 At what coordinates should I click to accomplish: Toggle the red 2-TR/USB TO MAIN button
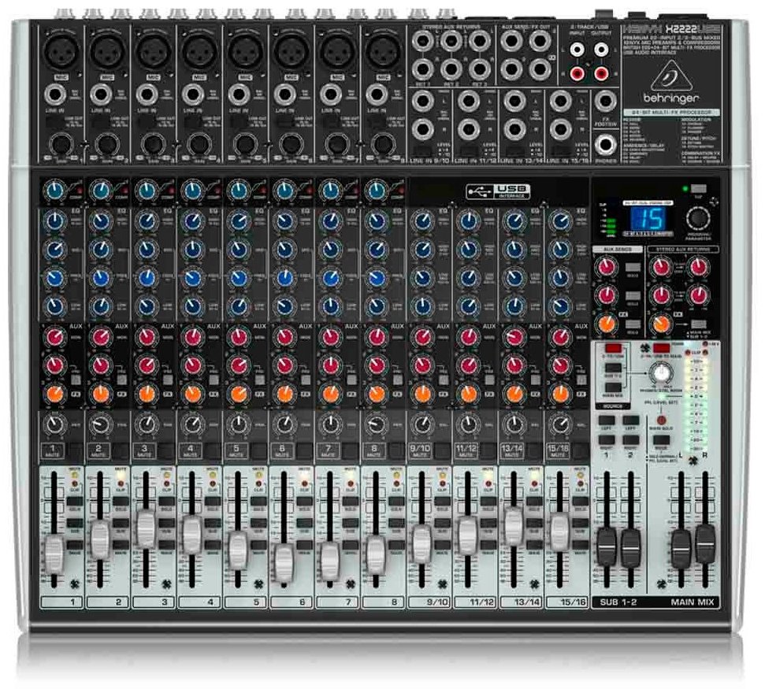click(x=661, y=348)
